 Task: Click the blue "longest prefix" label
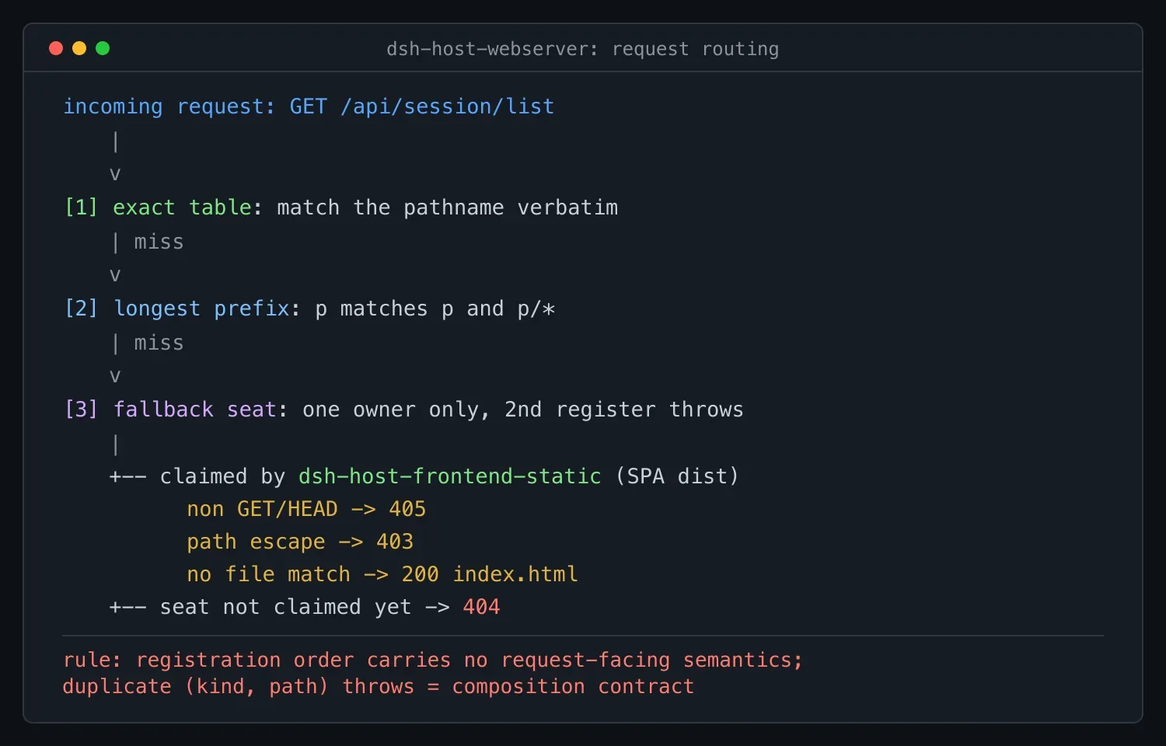[202, 309]
